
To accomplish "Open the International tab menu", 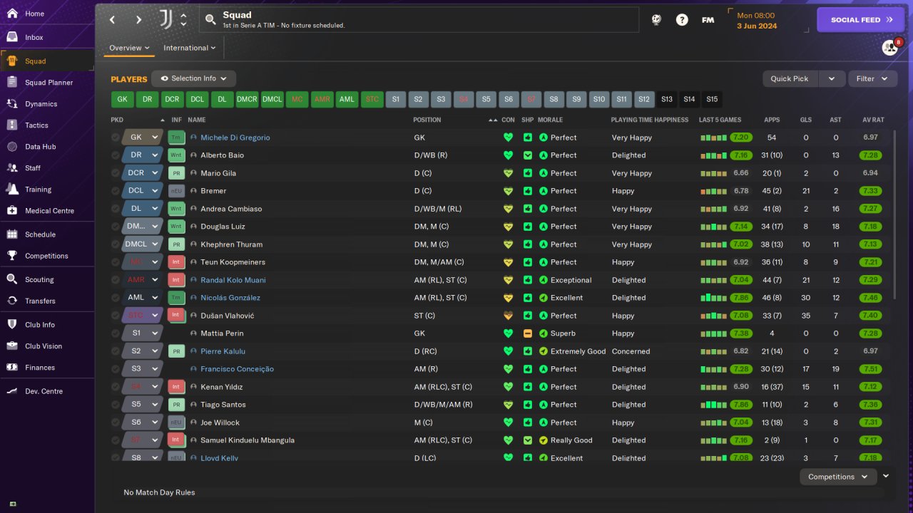I will tap(190, 48).
